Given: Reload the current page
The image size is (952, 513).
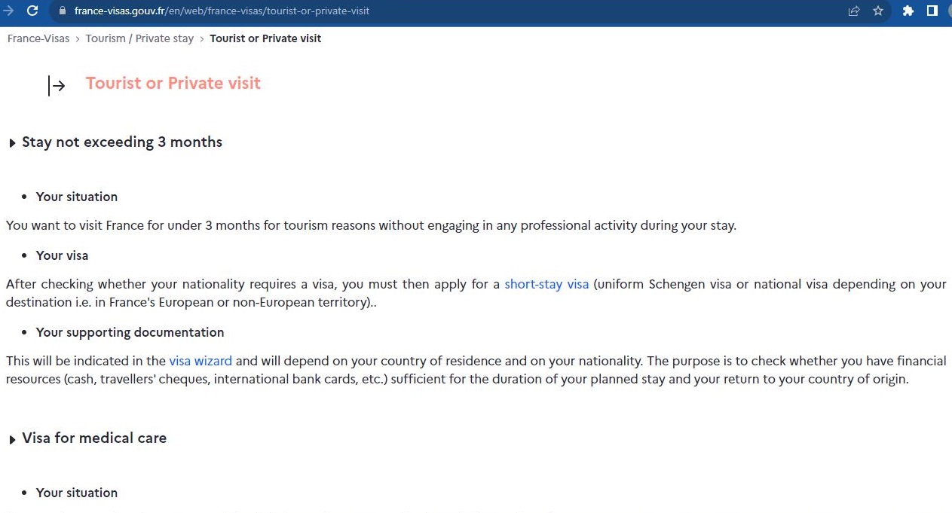Looking at the screenshot, I should 32,11.
